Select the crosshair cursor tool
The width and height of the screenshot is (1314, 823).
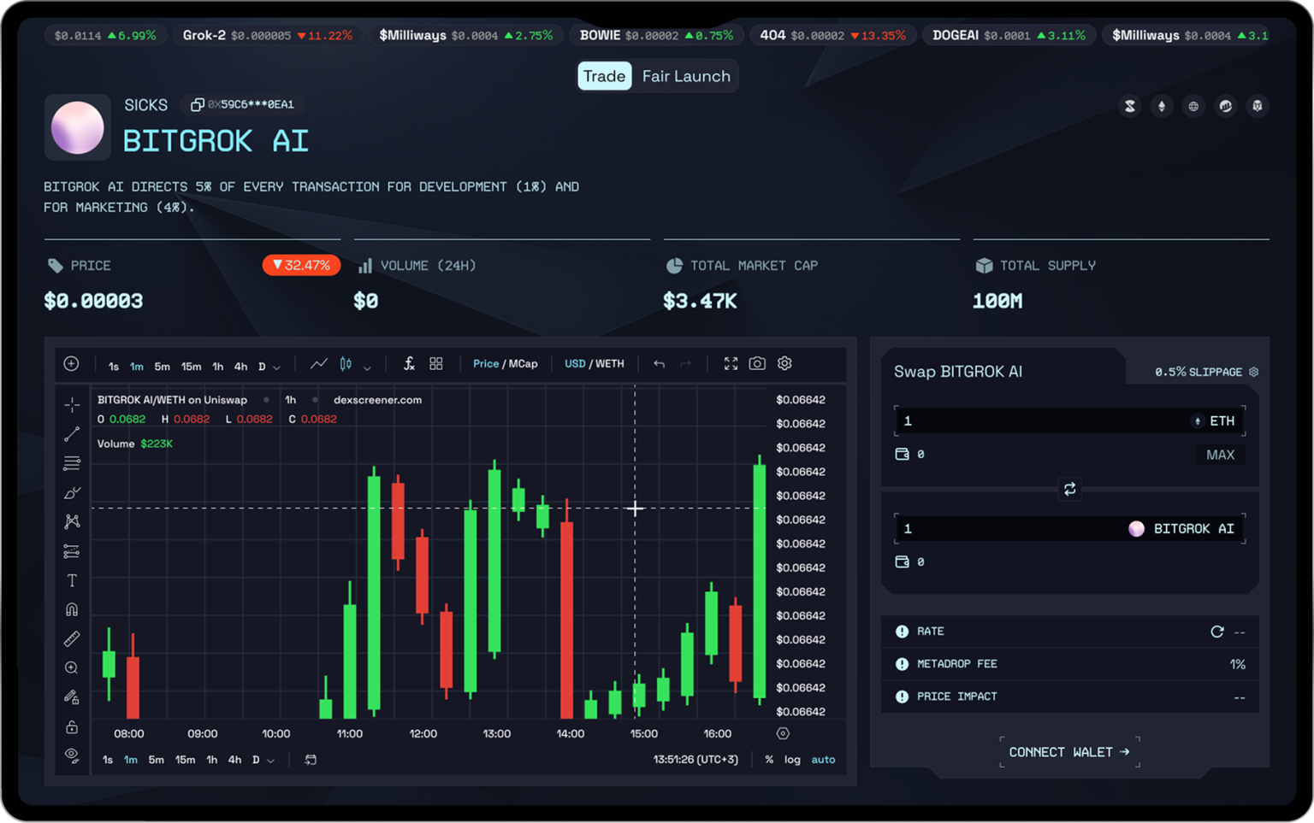(x=72, y=404)
